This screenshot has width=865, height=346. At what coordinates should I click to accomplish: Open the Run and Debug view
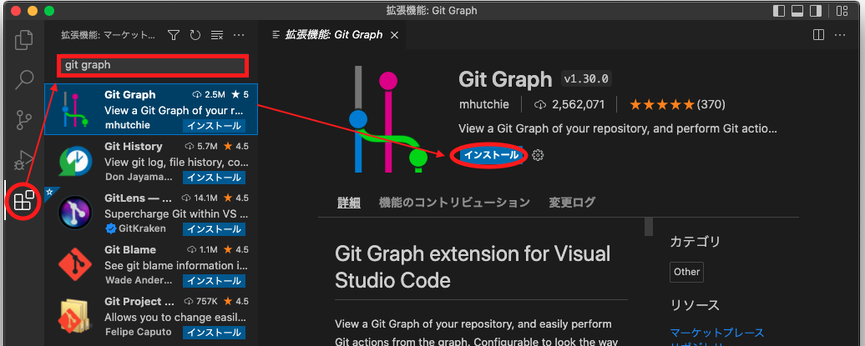tap(23, 160)
